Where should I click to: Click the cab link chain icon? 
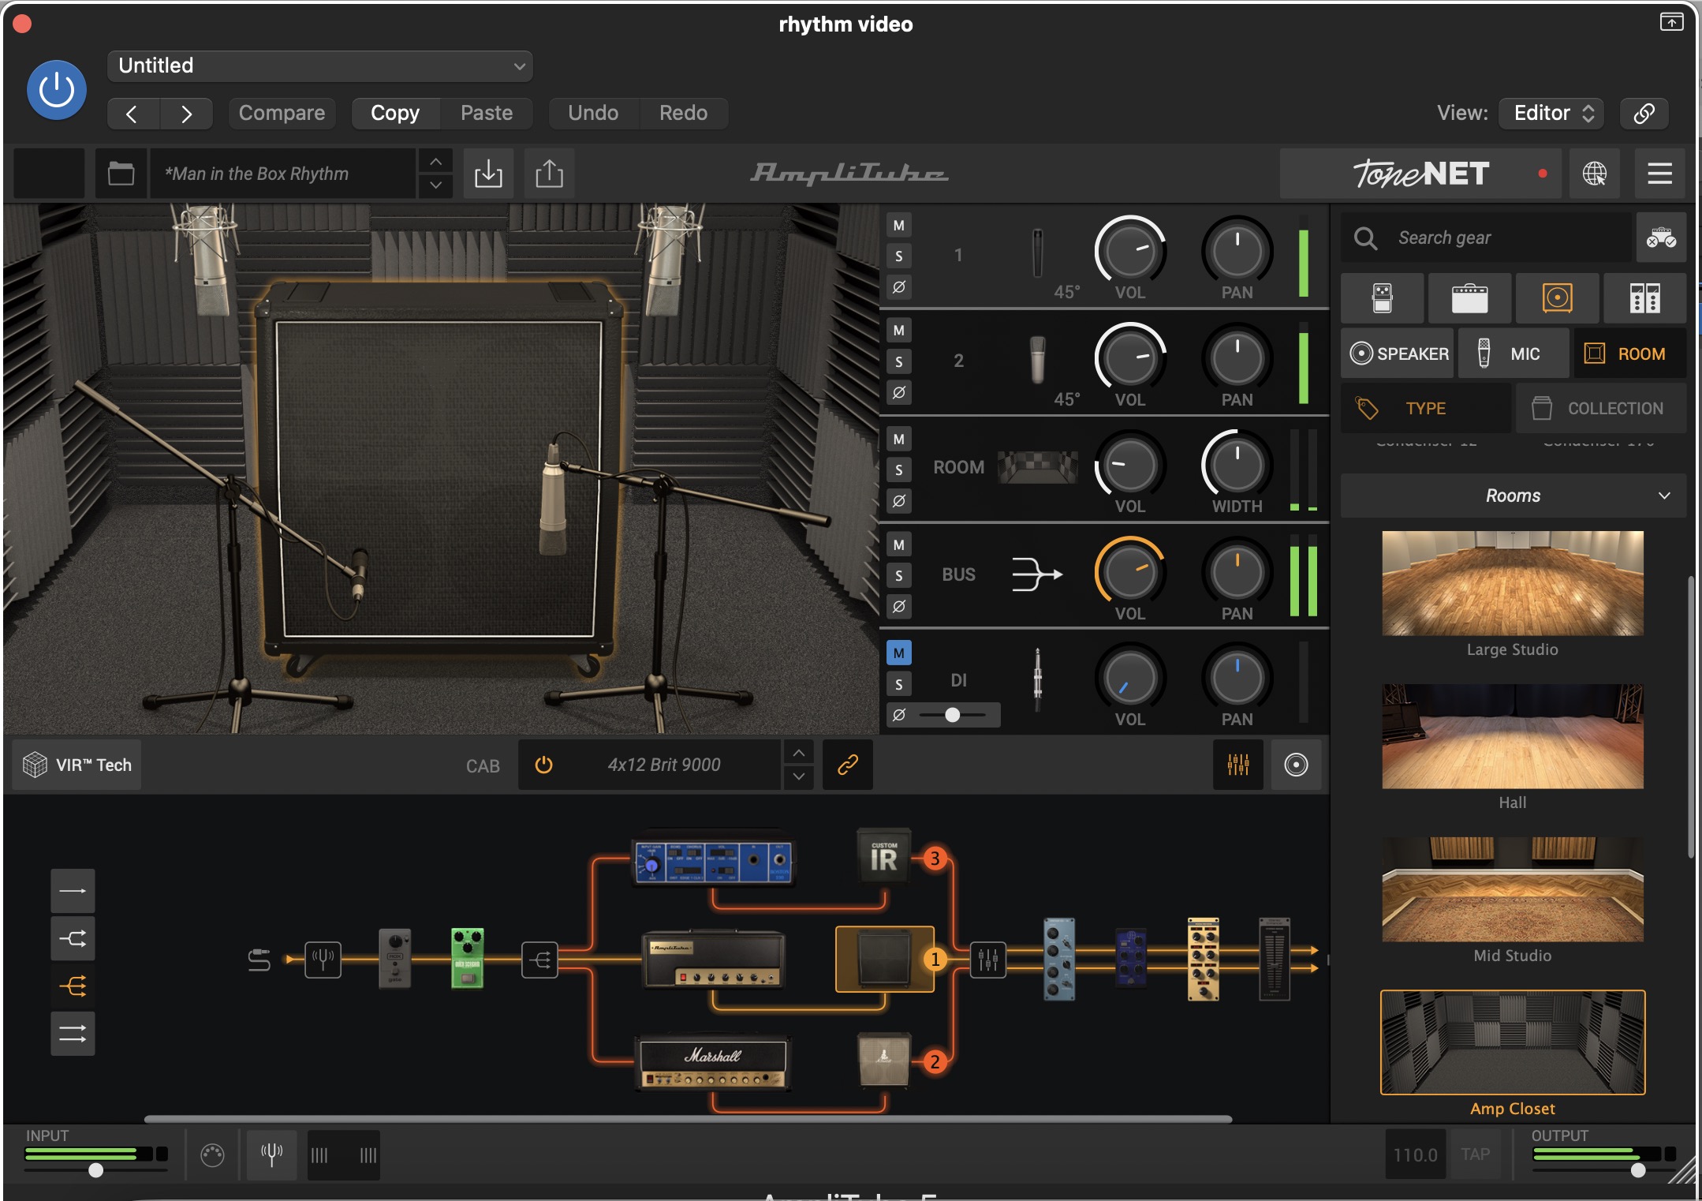[x=847, y=765]
